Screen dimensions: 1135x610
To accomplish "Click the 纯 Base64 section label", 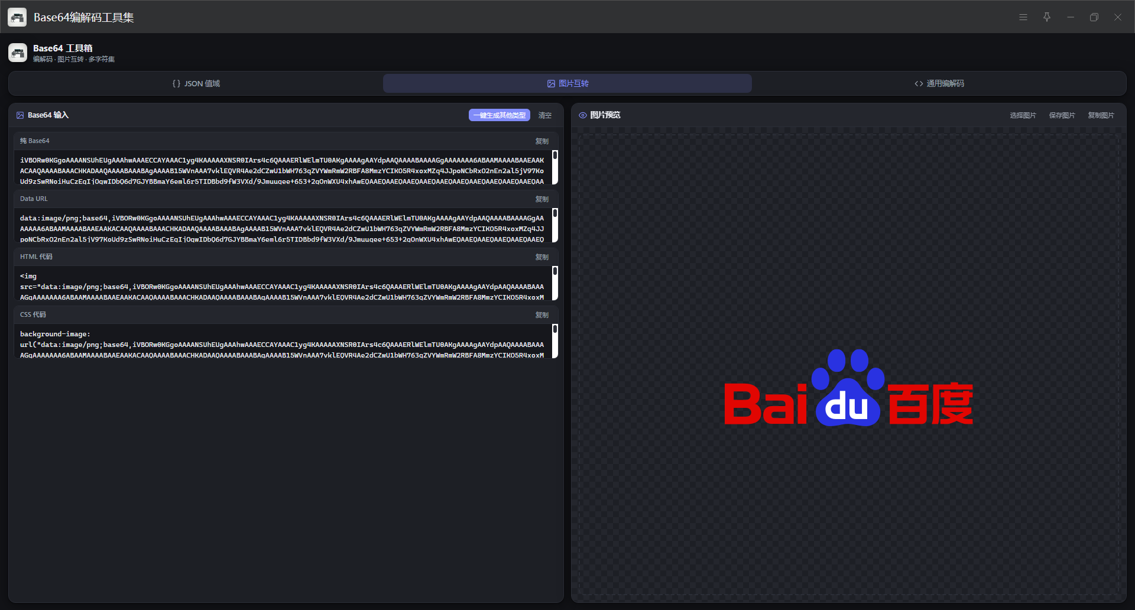I will pyautogui.click(x=35, y=141).
